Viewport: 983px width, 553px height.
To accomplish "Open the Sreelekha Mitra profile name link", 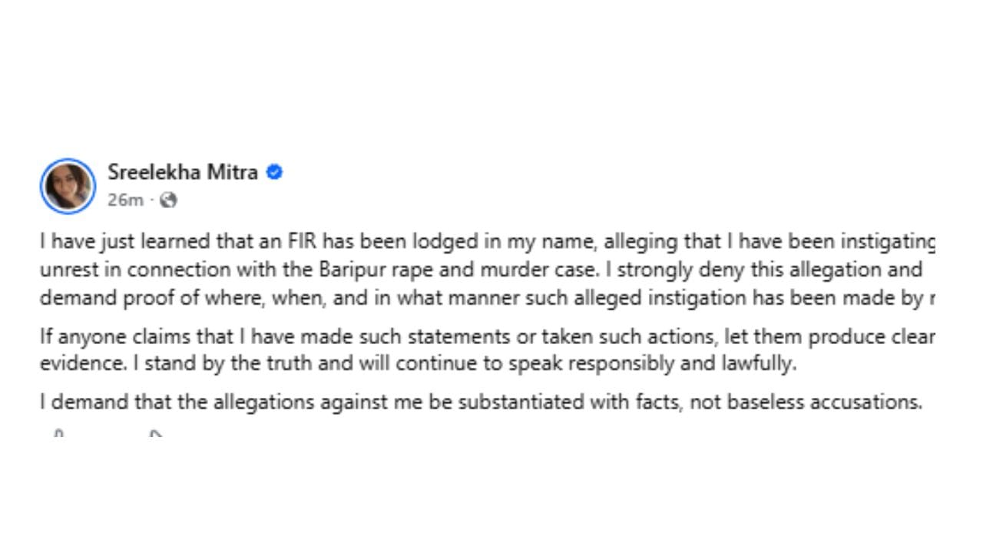I will coord(183,172).
